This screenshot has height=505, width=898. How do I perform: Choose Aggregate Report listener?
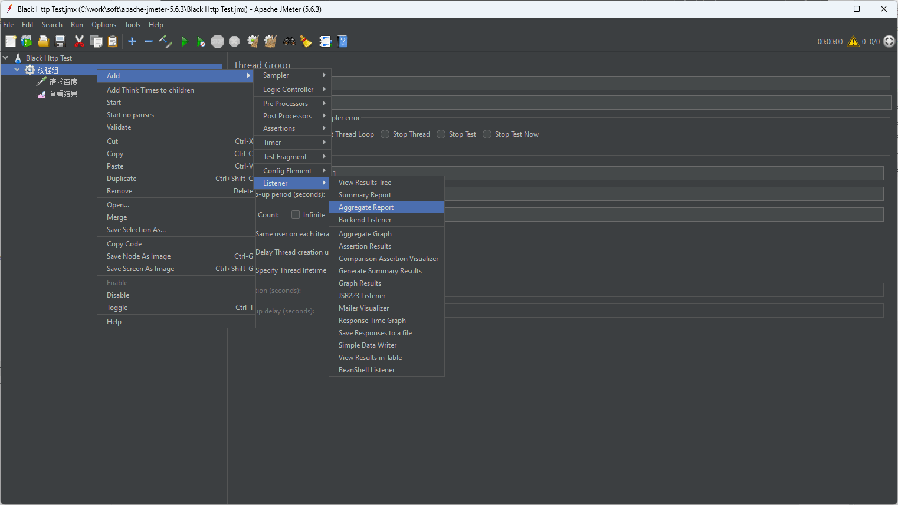(386, 207)
